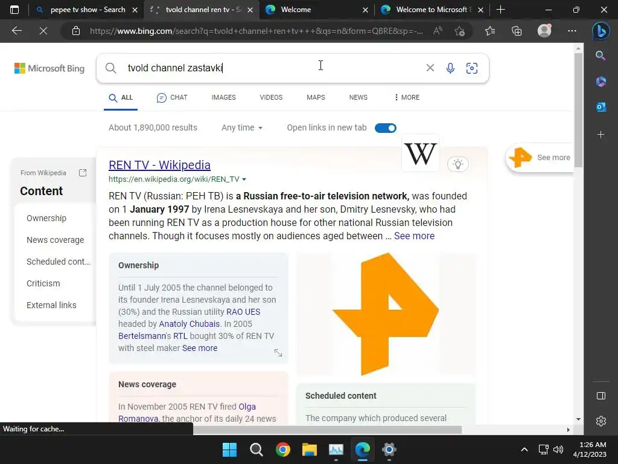Open the taskbar clock and date
This screenshot has height=464, width=618.
point(590,449)
